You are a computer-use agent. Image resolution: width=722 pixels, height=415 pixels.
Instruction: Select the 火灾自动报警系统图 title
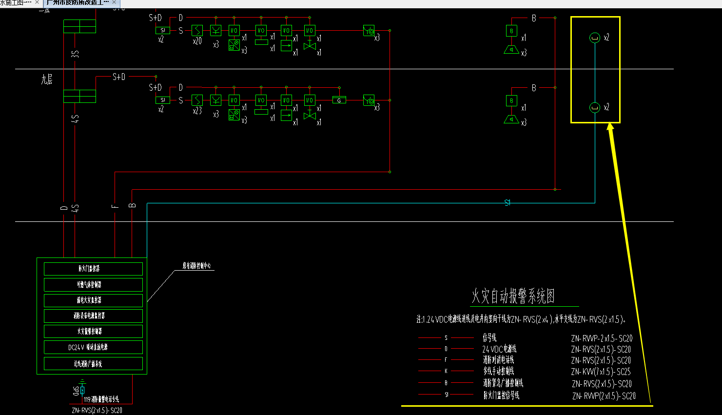tap(513, 296)
